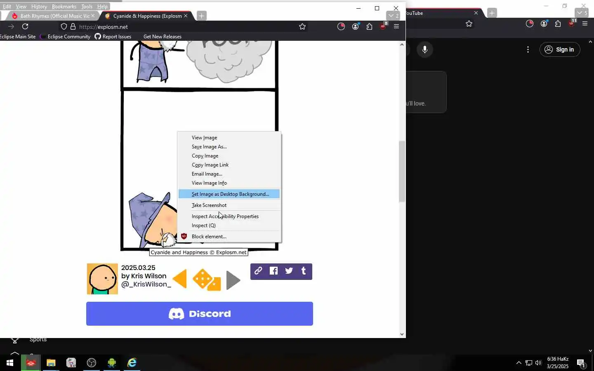Click YouTube Sign in button
The width and height of the screenshot is (594, 371).
tap(560, 49)
